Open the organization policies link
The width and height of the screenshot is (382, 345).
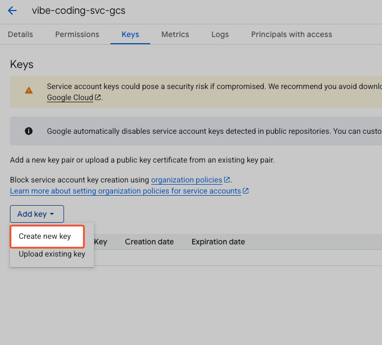[x=187, y=180]
